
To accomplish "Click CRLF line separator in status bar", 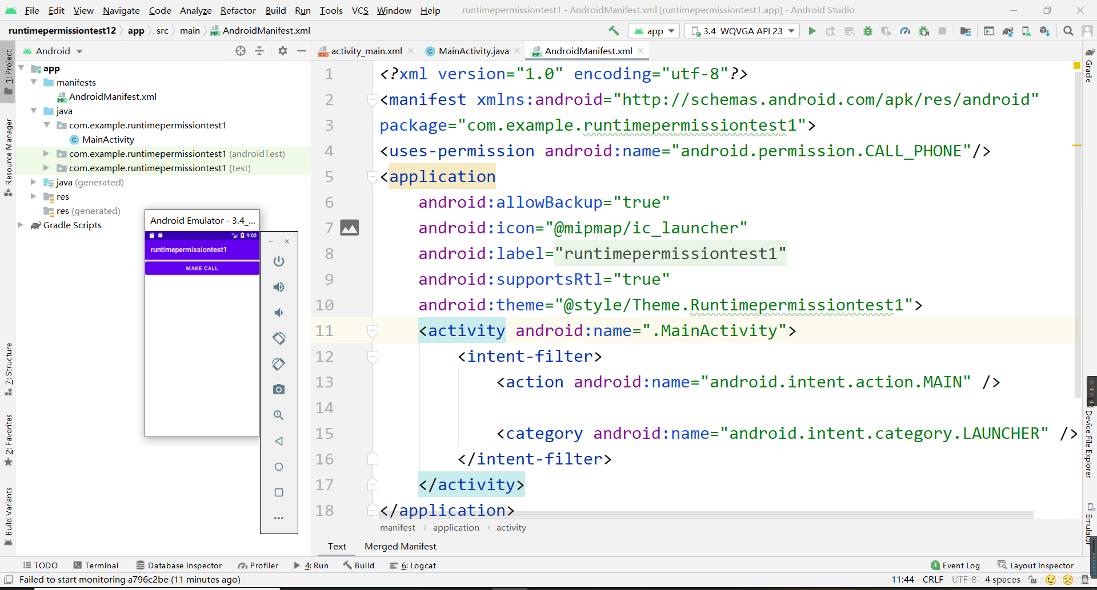I will 933,580.
